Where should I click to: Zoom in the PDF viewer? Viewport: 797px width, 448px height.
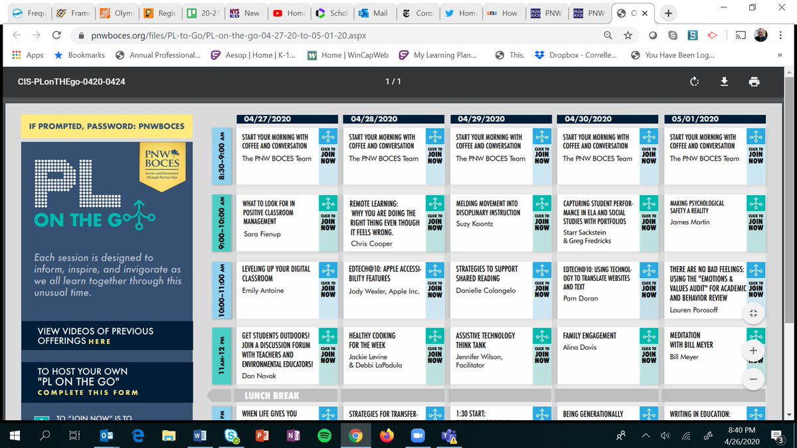[x=753, y=350]
